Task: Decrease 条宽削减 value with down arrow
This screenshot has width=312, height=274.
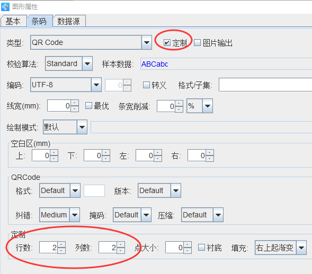Action: (179, 109)
